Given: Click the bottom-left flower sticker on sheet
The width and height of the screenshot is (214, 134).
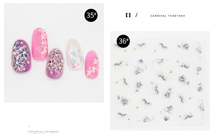Looking at the screenshot, I should click(x=123, y=117).
